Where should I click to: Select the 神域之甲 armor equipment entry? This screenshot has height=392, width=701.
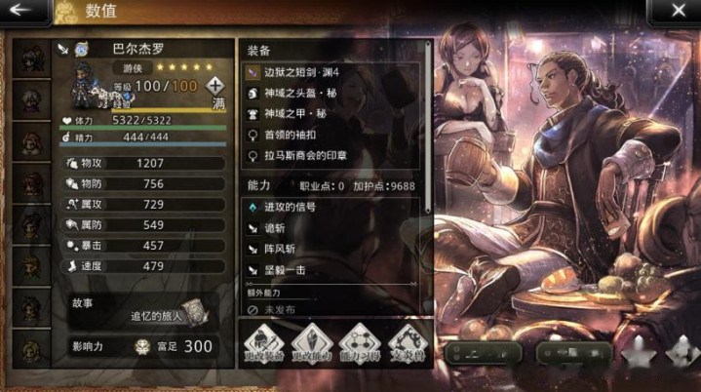coord(331,114)
